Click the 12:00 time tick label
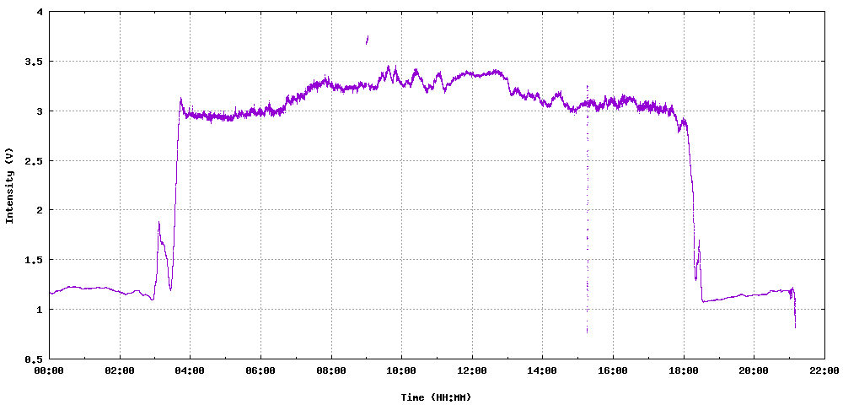Screen dimensions: 843x405 click(x=472, y=371)
